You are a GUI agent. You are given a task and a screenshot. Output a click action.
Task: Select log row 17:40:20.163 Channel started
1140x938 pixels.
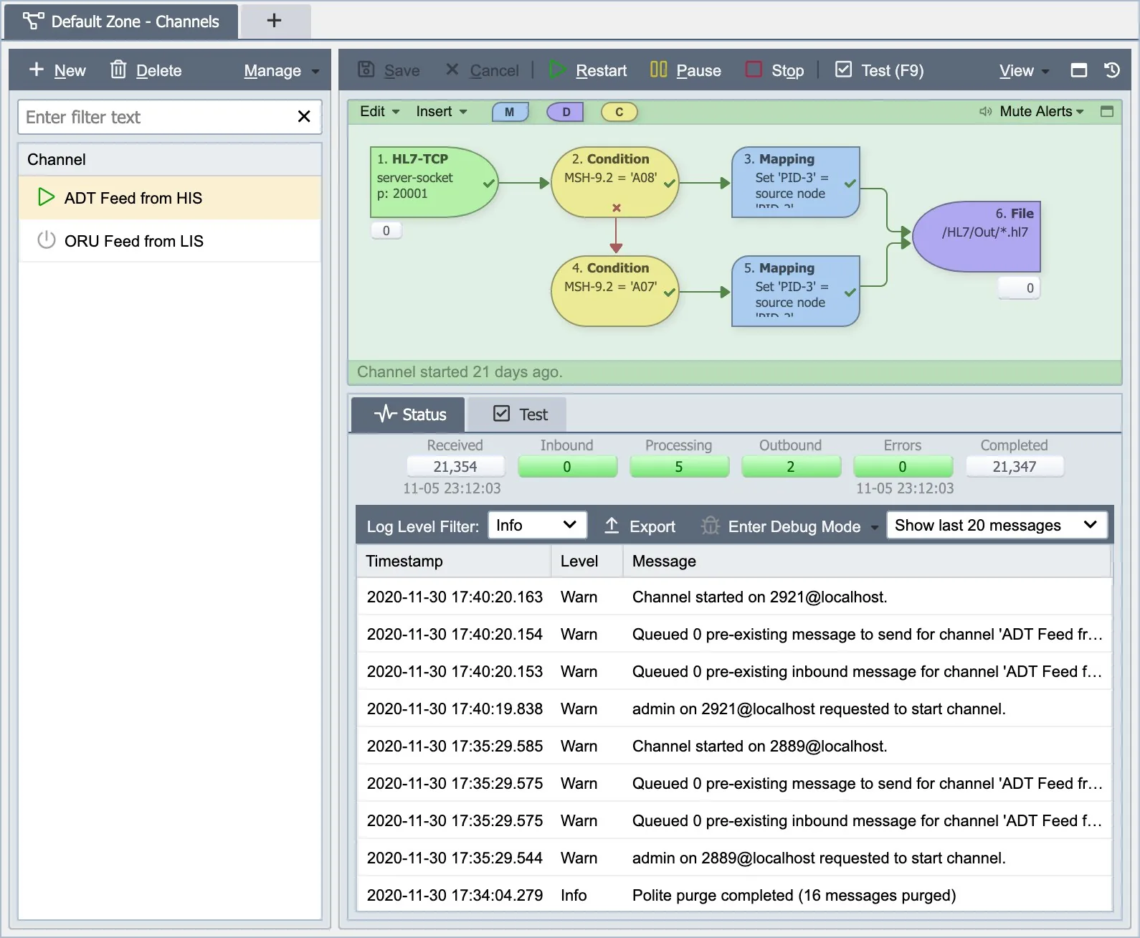click(734, 597)
